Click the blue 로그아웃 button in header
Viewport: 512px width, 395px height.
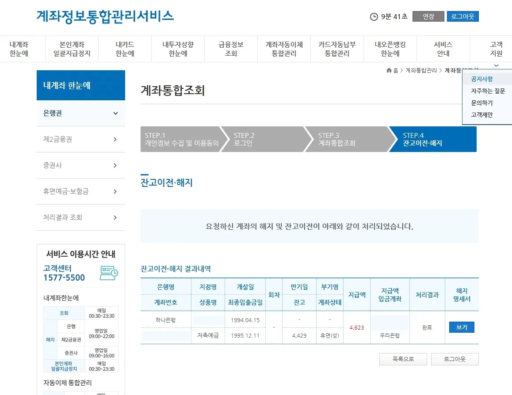tap(462, 16)
